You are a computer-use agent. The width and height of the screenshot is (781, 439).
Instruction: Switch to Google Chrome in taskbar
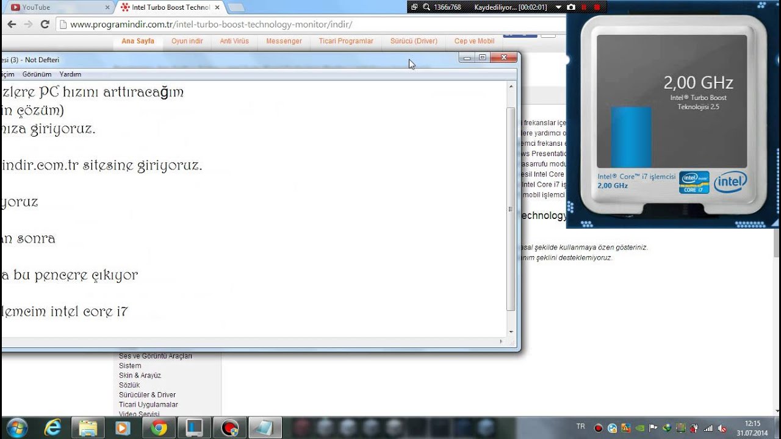point(159,428)
